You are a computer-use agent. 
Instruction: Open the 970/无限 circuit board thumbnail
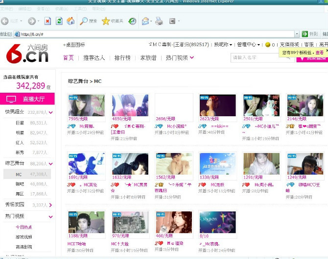coord(130,222)
